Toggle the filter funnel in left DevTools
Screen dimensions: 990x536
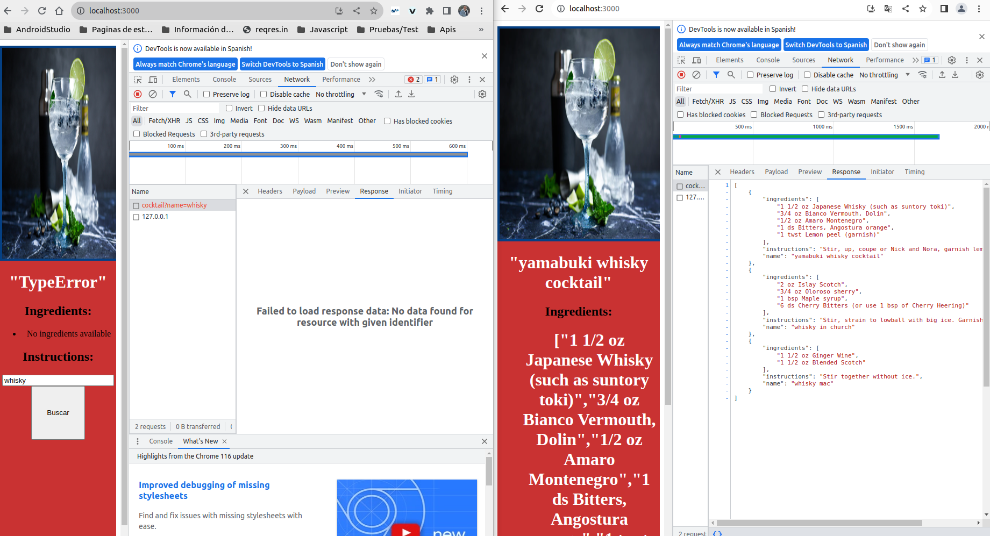pos(173,94)
